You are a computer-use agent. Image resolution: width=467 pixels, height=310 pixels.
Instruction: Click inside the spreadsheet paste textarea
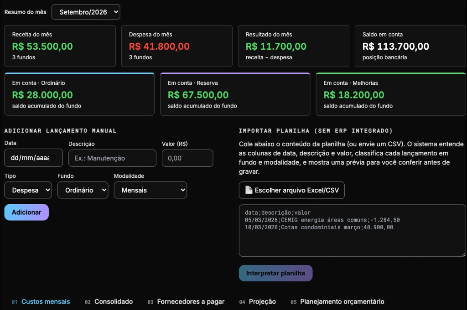(x=353, y=231)
